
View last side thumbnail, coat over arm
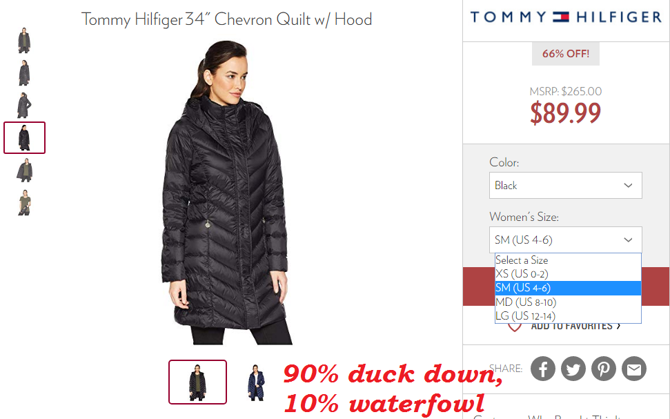tap(25, 203)
